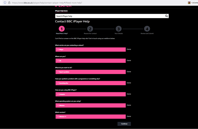Click the browser address bar URL
The image size is (198, 129).
[47, 3]
